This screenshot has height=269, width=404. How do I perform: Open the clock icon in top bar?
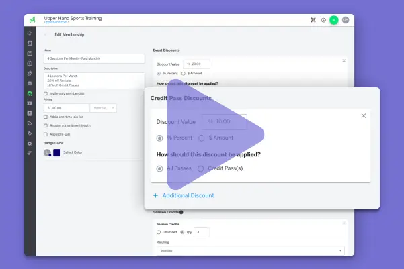pos(323,20)
